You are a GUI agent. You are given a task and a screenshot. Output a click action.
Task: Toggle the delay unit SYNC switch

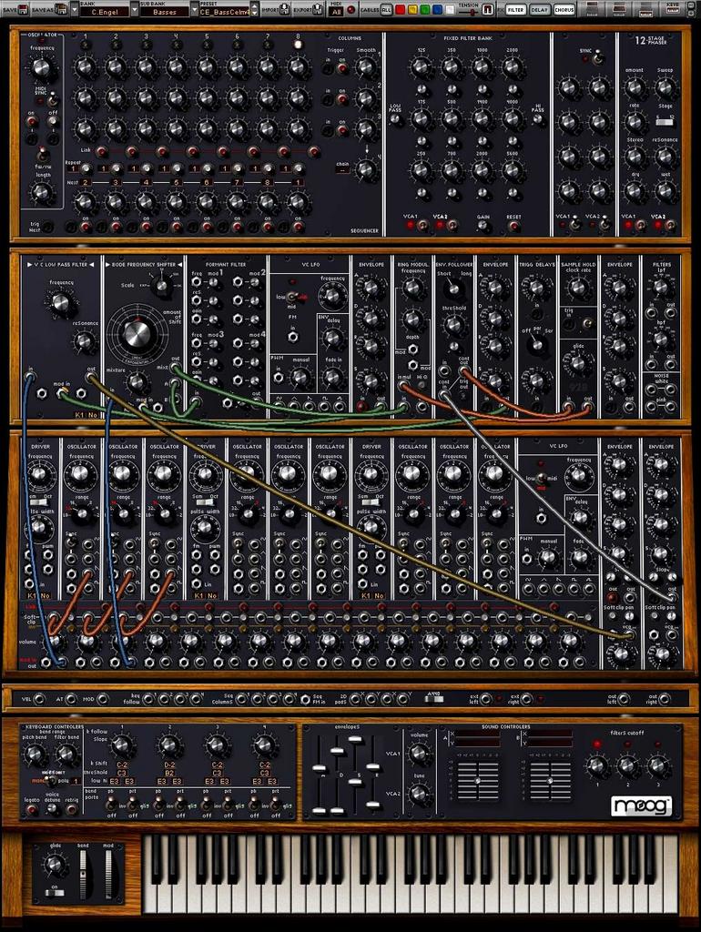[x=598, y=58]
